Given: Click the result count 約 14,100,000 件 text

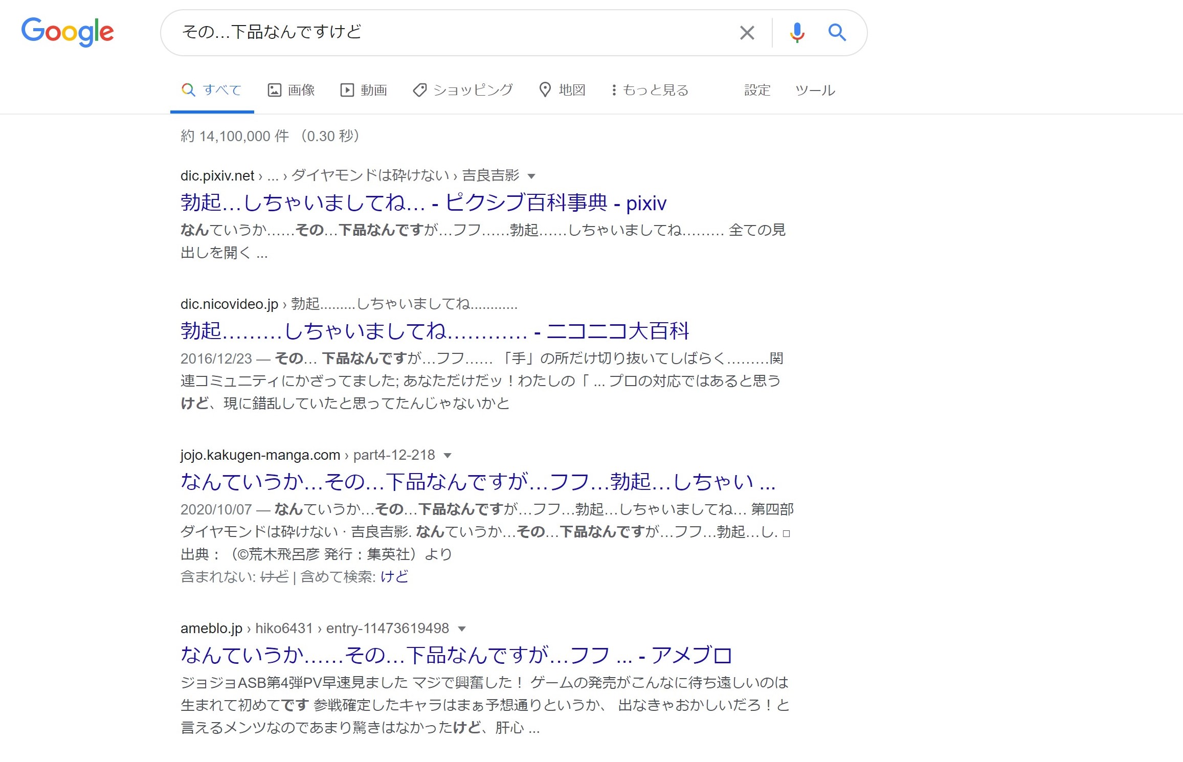Looking at the screenshot, I should tap(235, 136).
